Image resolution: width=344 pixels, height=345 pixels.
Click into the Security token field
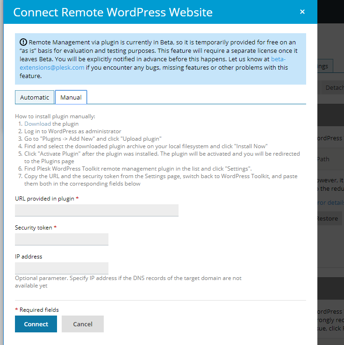[62, 239]
